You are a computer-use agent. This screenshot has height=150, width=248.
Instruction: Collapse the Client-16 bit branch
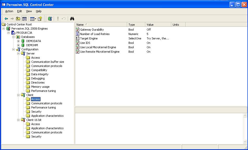18,120
